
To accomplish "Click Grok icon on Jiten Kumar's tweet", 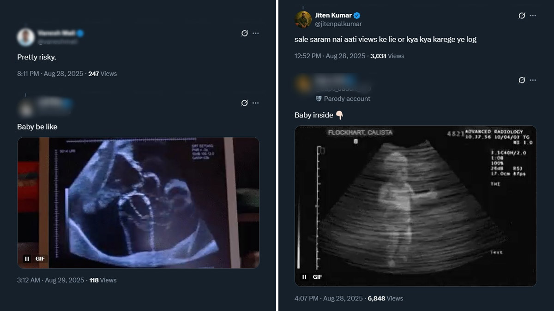I will tap(522, 15).
